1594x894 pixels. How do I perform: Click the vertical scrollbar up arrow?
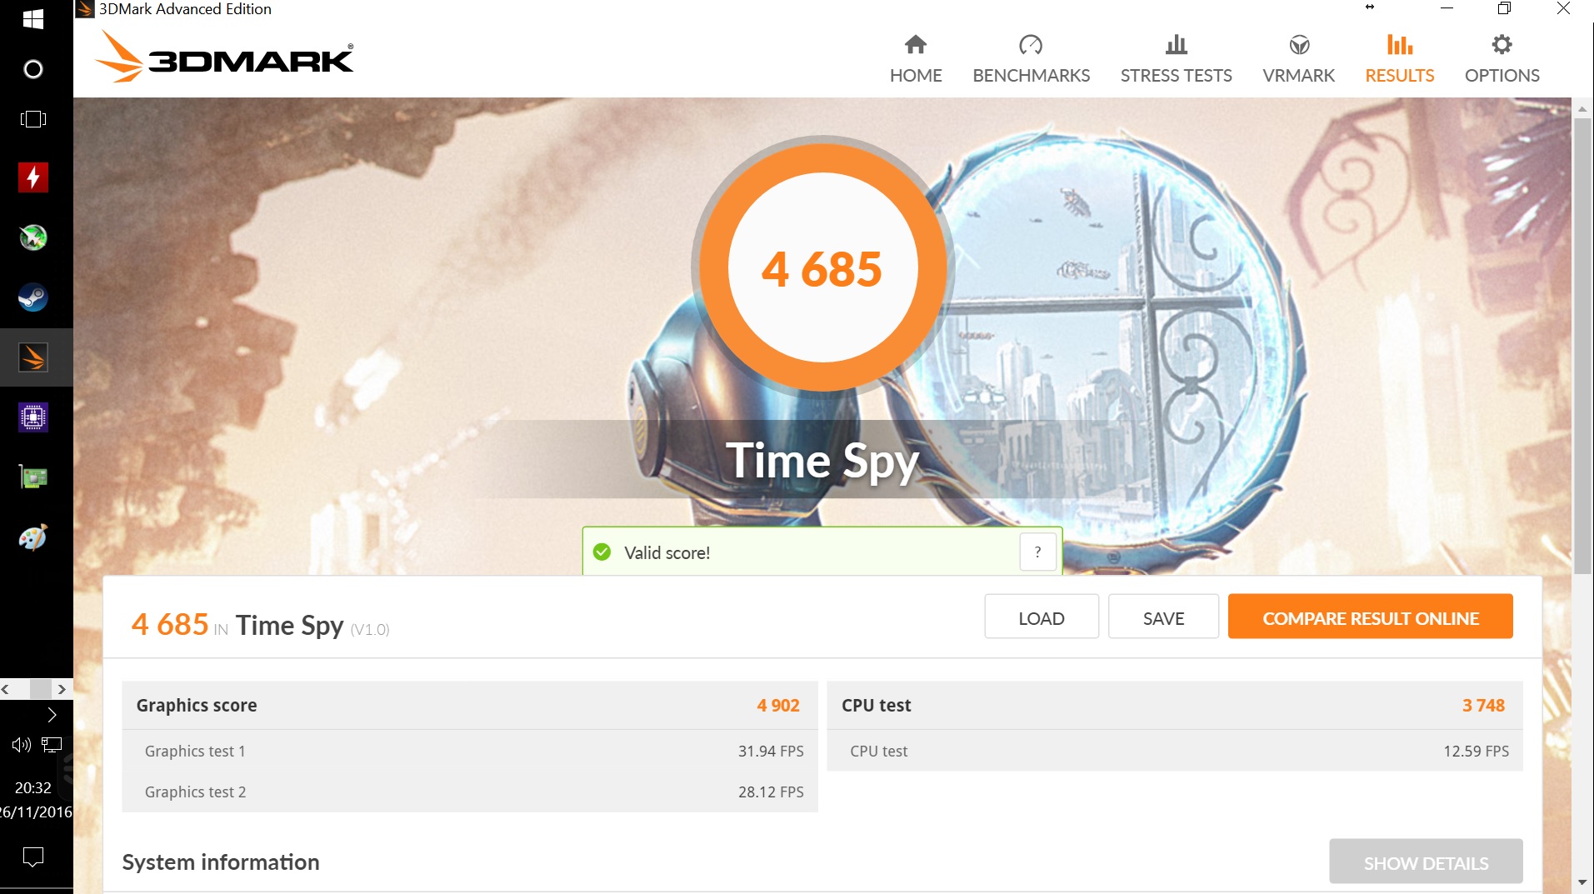coord(1582,109)
